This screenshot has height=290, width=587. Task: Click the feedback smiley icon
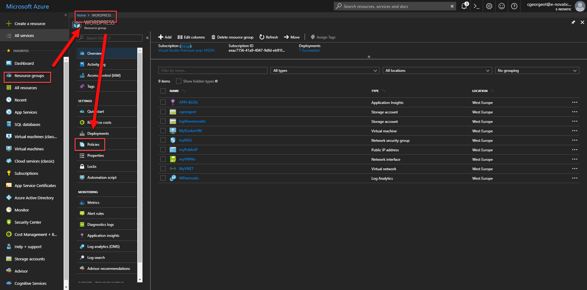pyautogui.click(x=502, y=6)
